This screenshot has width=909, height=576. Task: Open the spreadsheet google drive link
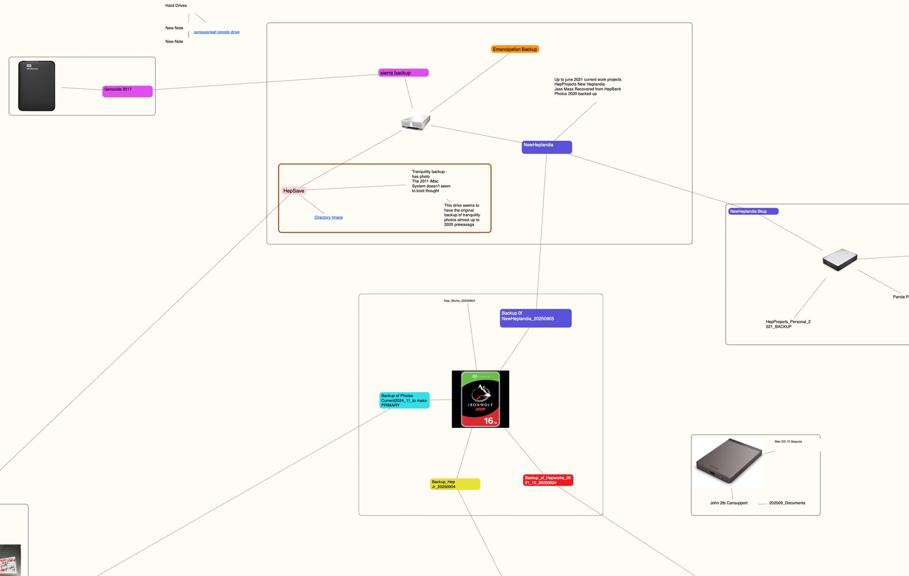pos(216,32)
